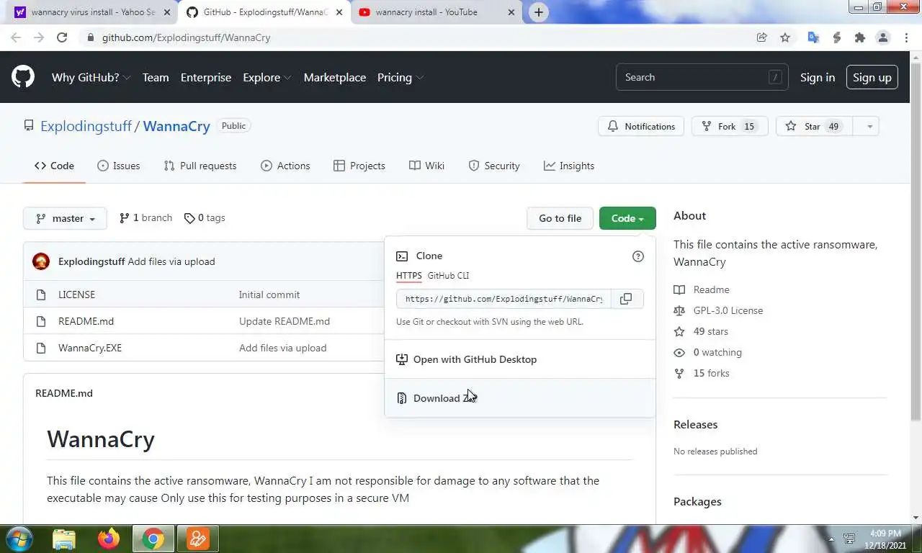The width and height of the screenshot is (922, 553).
Task: Open Windows Start menu orb
Action: [x=19, y=539]
